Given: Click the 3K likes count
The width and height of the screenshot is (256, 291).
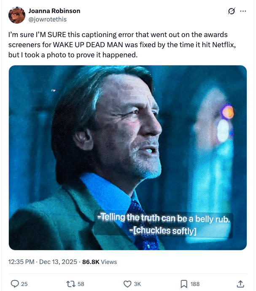Looking at the screenshot, I should (137, 284).
